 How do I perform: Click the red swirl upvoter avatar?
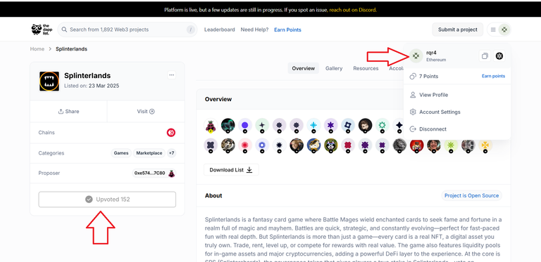pyautogui.click(x=245, y=145)
